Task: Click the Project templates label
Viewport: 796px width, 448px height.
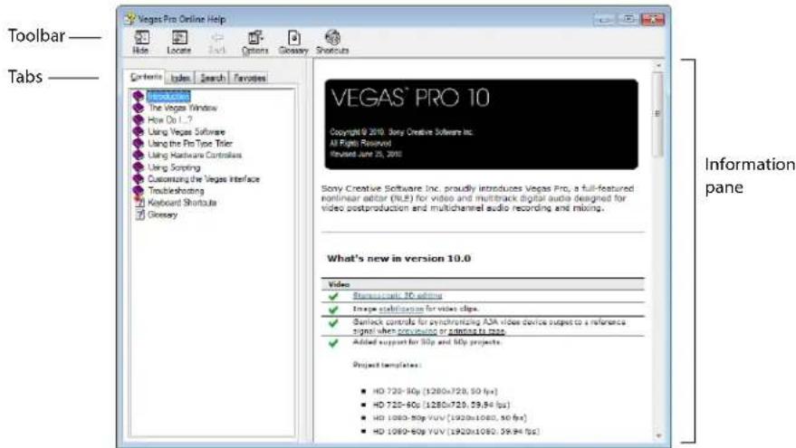Action: 387,365
